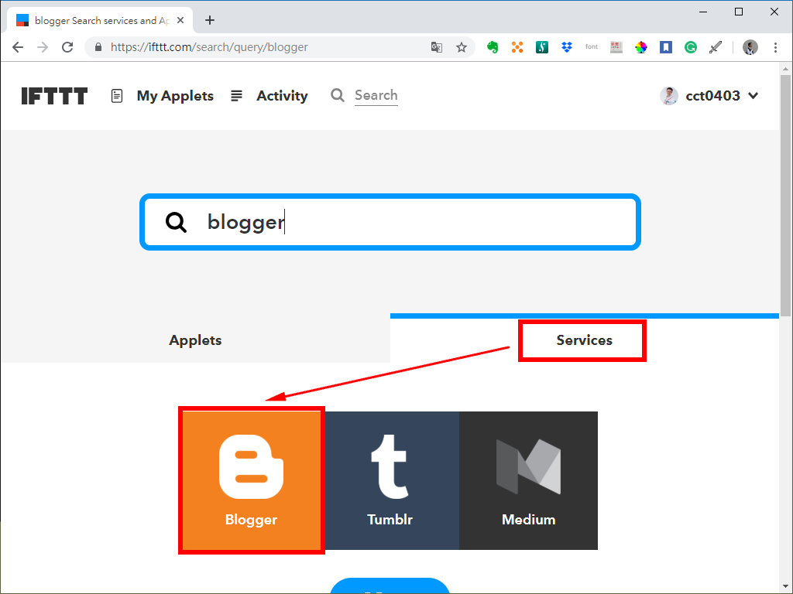Click the padlock site security icon
The width and height of the screenshot is (793, 594).
click(98, 47)
